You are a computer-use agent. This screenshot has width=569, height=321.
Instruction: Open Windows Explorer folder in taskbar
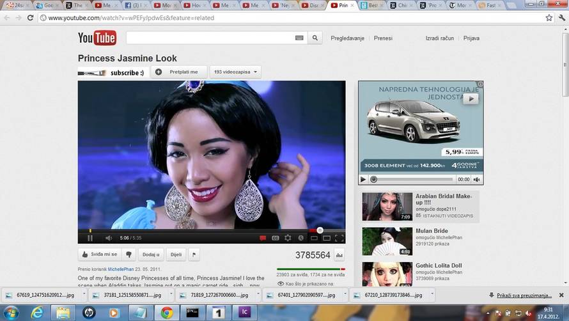[x=63, y=313]
